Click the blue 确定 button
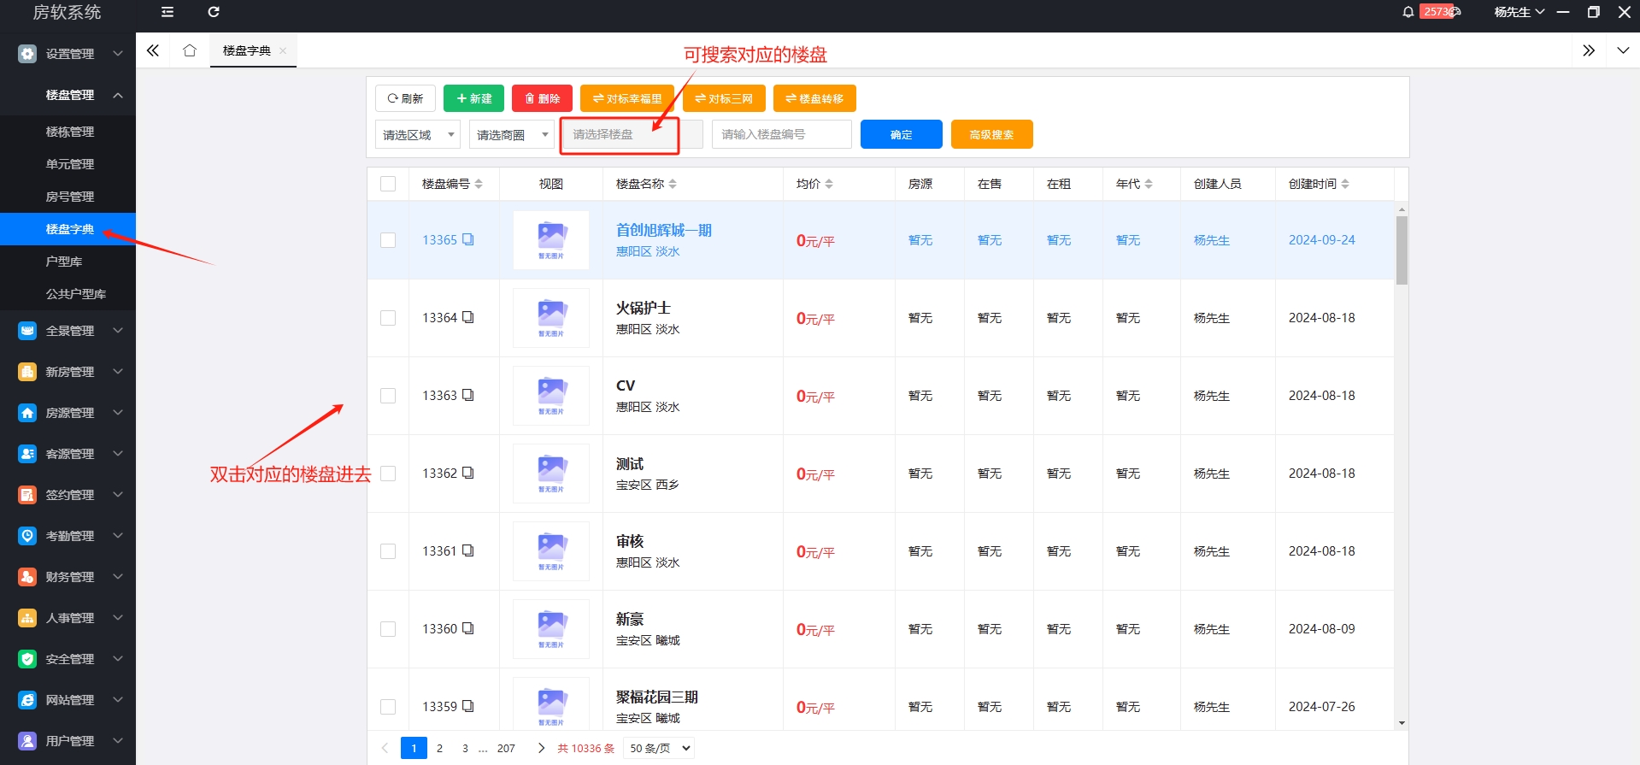Image resolution: width=1640 pixels, height=765 pixels. pos(901,134)
